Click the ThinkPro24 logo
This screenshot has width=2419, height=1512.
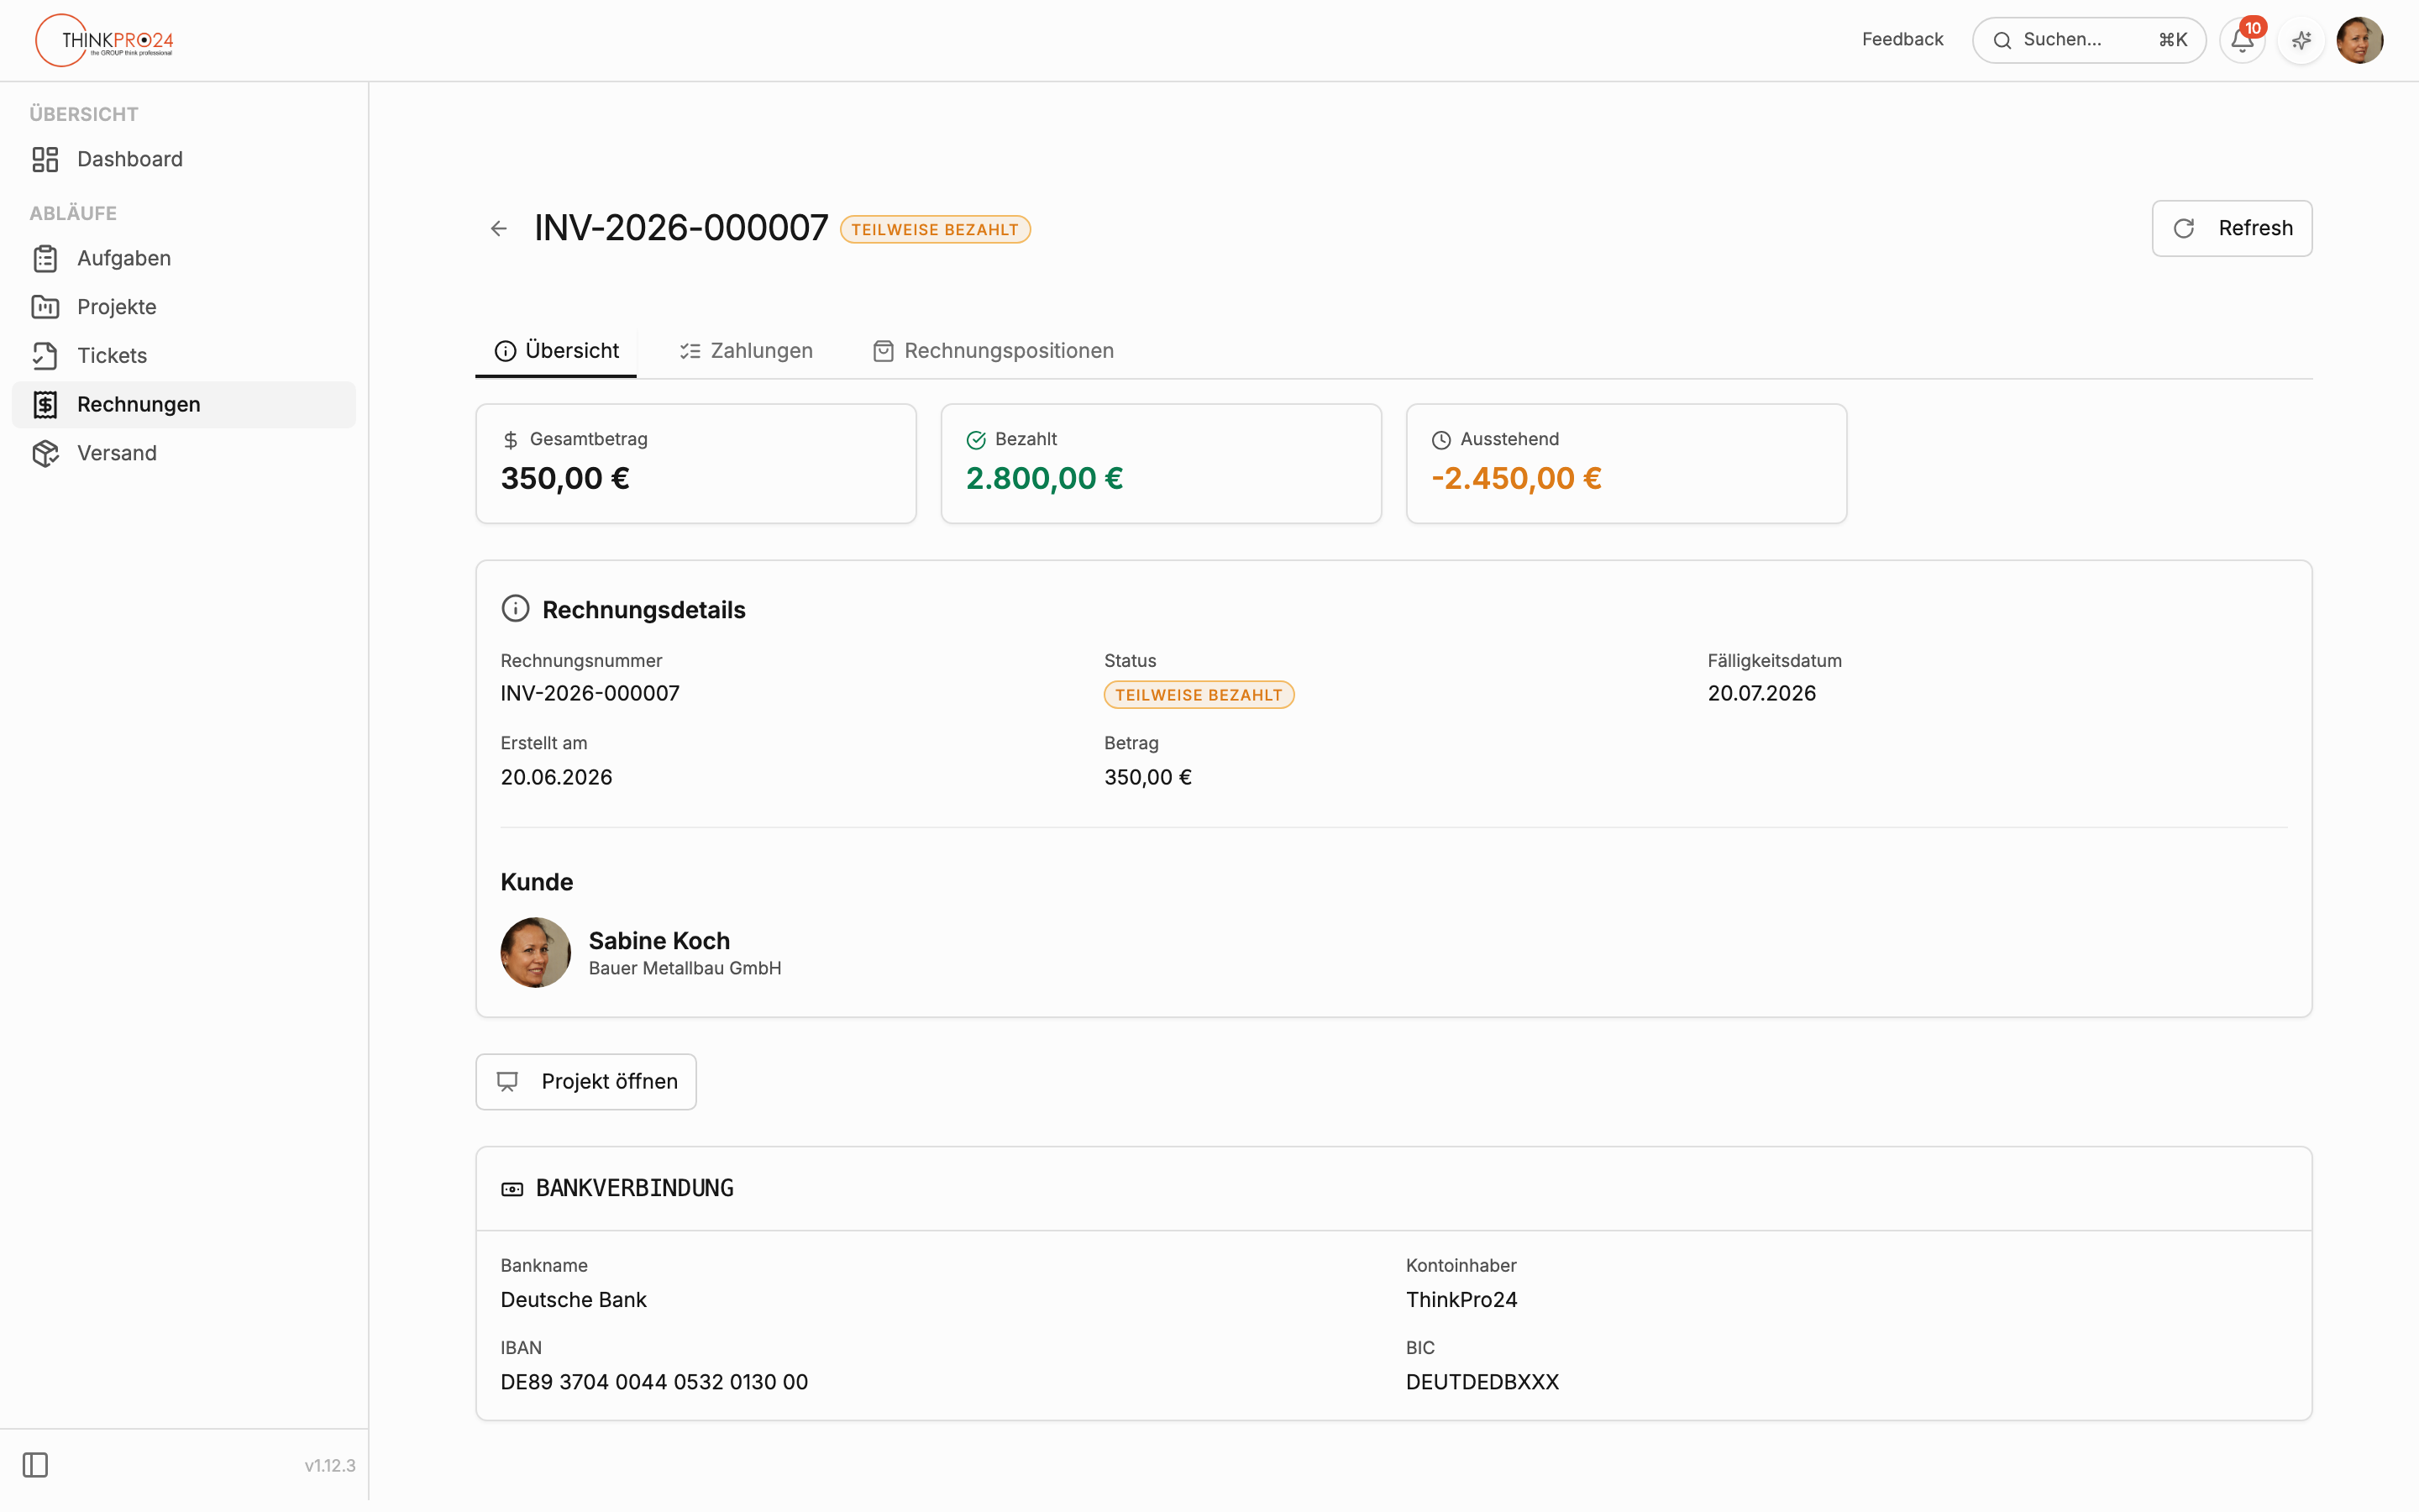tap(105, 40)
